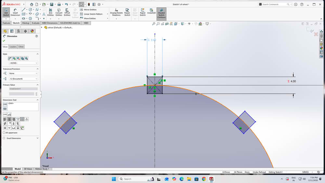Click the Undo icon
Screen dimensions: 325x183
[66, 4]
